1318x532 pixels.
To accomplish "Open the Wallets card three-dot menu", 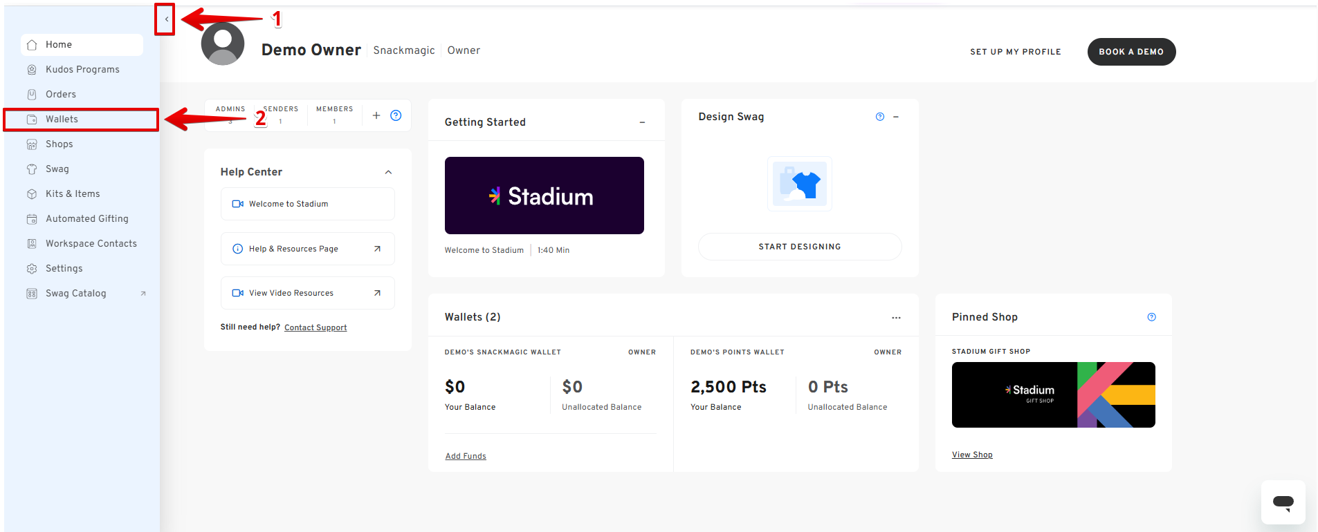I will click(x=896, y=318).
